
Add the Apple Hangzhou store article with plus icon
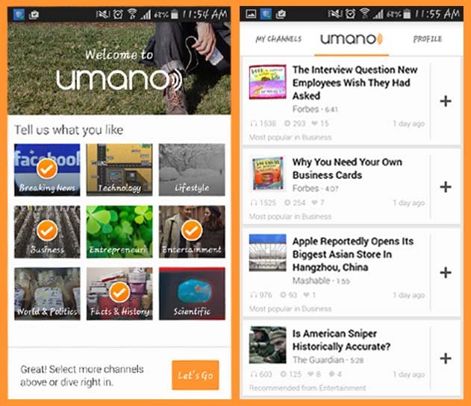pos(446,273)
